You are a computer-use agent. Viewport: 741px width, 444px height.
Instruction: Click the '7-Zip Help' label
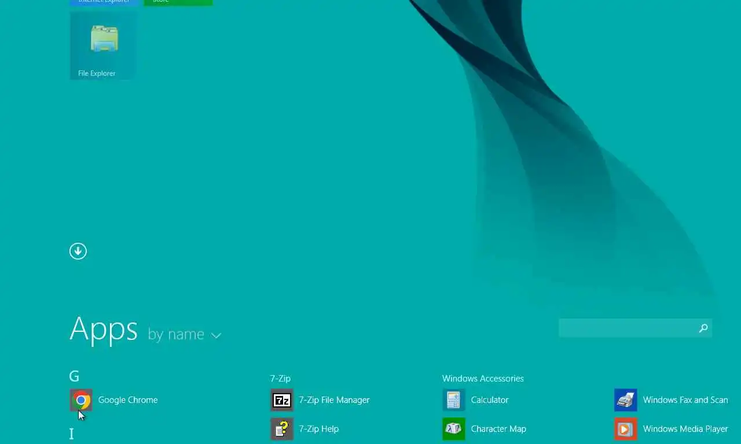coord(318,429)
